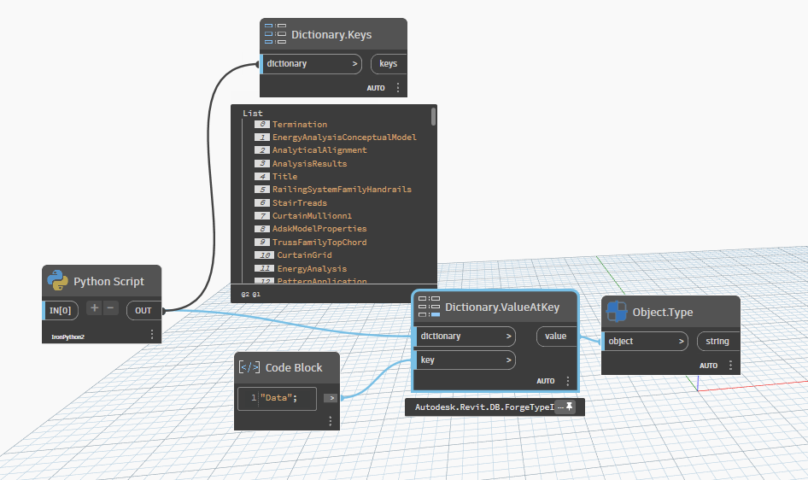Click the Autodesk.Revit.DB.ForgeTypeI preview text

pos(484,407)
